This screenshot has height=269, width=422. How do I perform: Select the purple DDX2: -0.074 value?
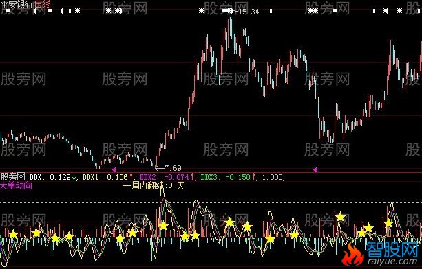[x=165, y=177]
